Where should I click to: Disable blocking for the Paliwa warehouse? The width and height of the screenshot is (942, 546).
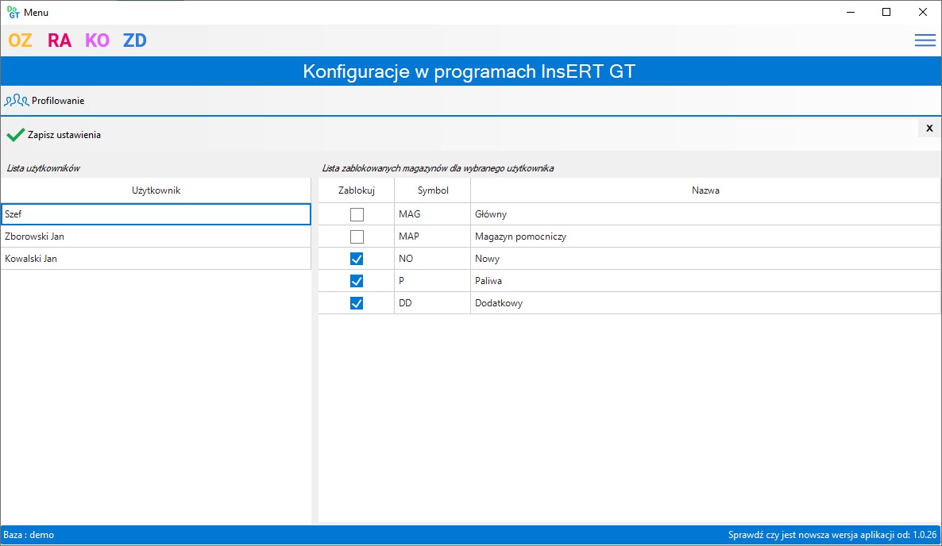click(355, 280)
